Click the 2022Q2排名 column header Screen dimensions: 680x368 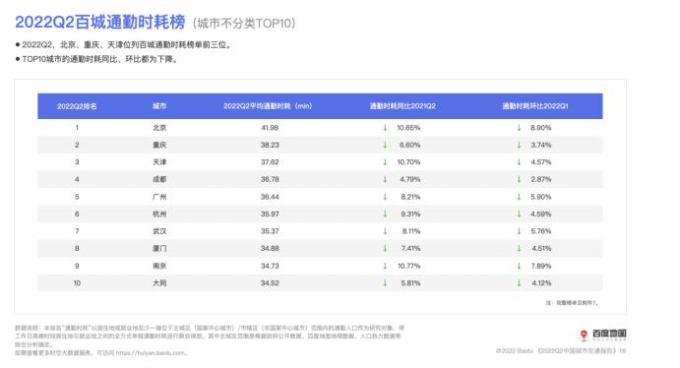click(x=77, y=106)
